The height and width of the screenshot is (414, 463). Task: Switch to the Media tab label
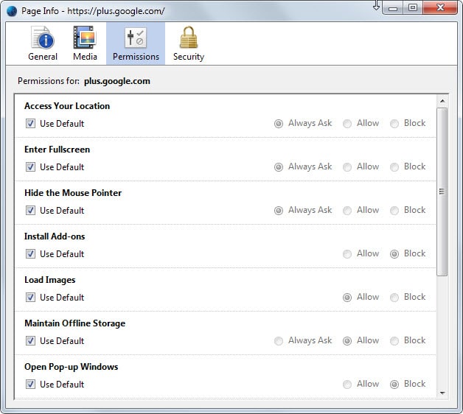click(x=85, y=57)
